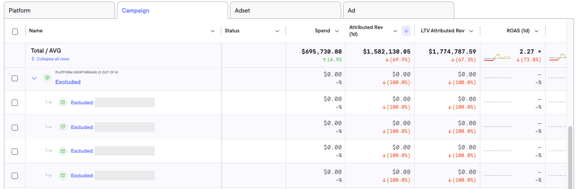Click the cube icon beside the Excluded group
The width and height of the screenshot is (577, 189).
(x=47, y=78)
